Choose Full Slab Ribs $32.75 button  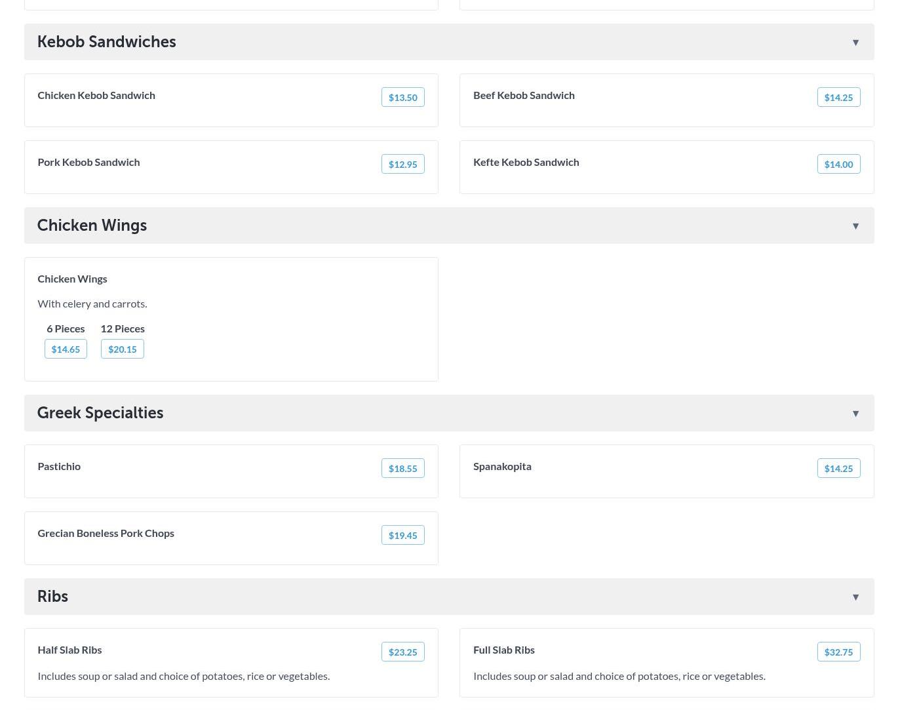tap(838, 652)
